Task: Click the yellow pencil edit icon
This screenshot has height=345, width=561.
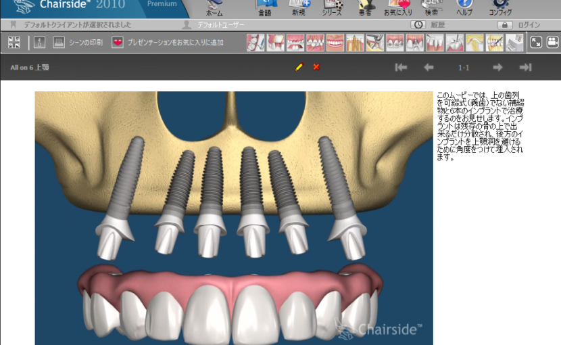Action: [299, 67]
